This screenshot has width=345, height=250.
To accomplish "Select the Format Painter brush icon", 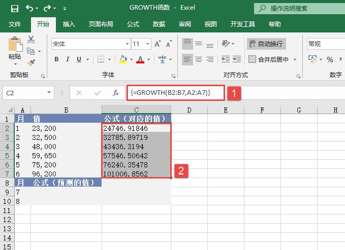I will pyautogui.click(x=31, y=62).
